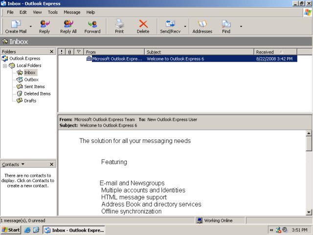Click the second Quick Launch icon
The width and height of the screenshot is (313, 235).
click(36, 230)
